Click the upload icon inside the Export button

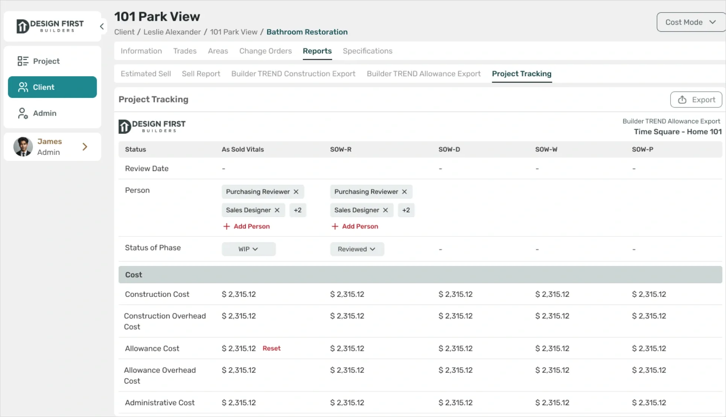[x=682, y=100]
